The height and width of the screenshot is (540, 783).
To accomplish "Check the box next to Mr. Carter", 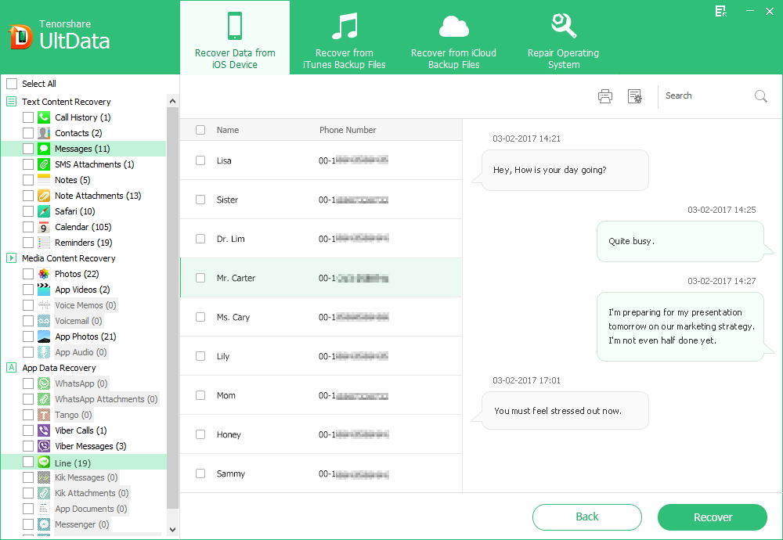I will [x=200, y=278].
